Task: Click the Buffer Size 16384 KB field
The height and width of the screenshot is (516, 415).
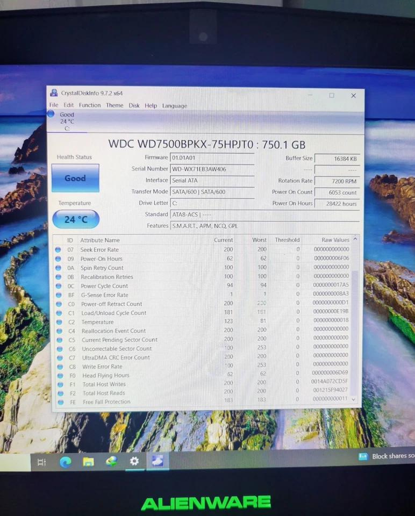Action: tap(337, 159)
